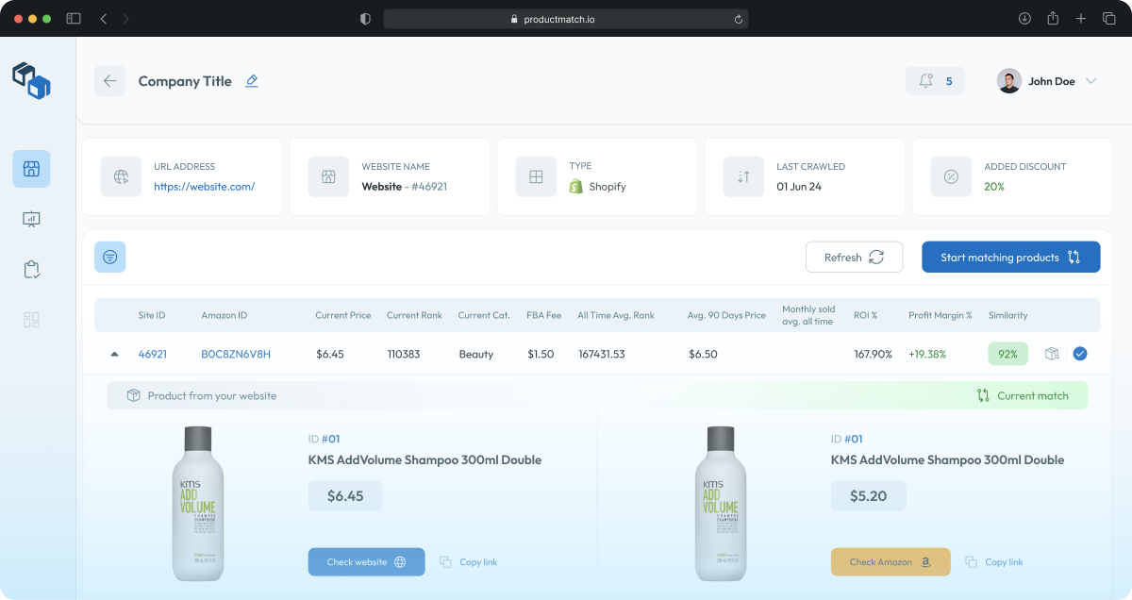Viewport: 1132px width, 600px height.
Task: Click the website product shampoo image
Action: coord(196,504)
